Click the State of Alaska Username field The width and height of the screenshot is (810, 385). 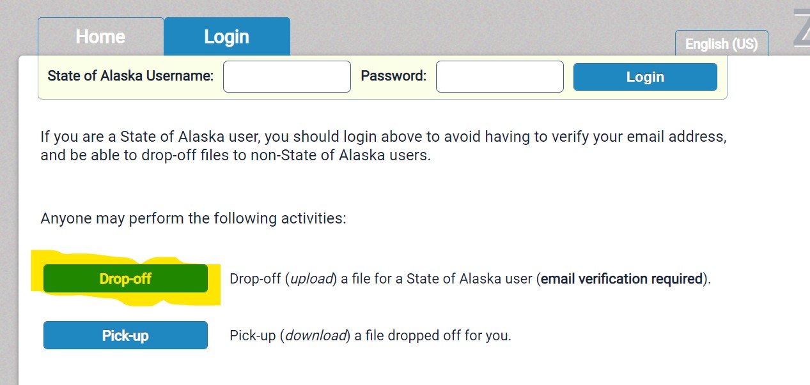coord(286,77)
